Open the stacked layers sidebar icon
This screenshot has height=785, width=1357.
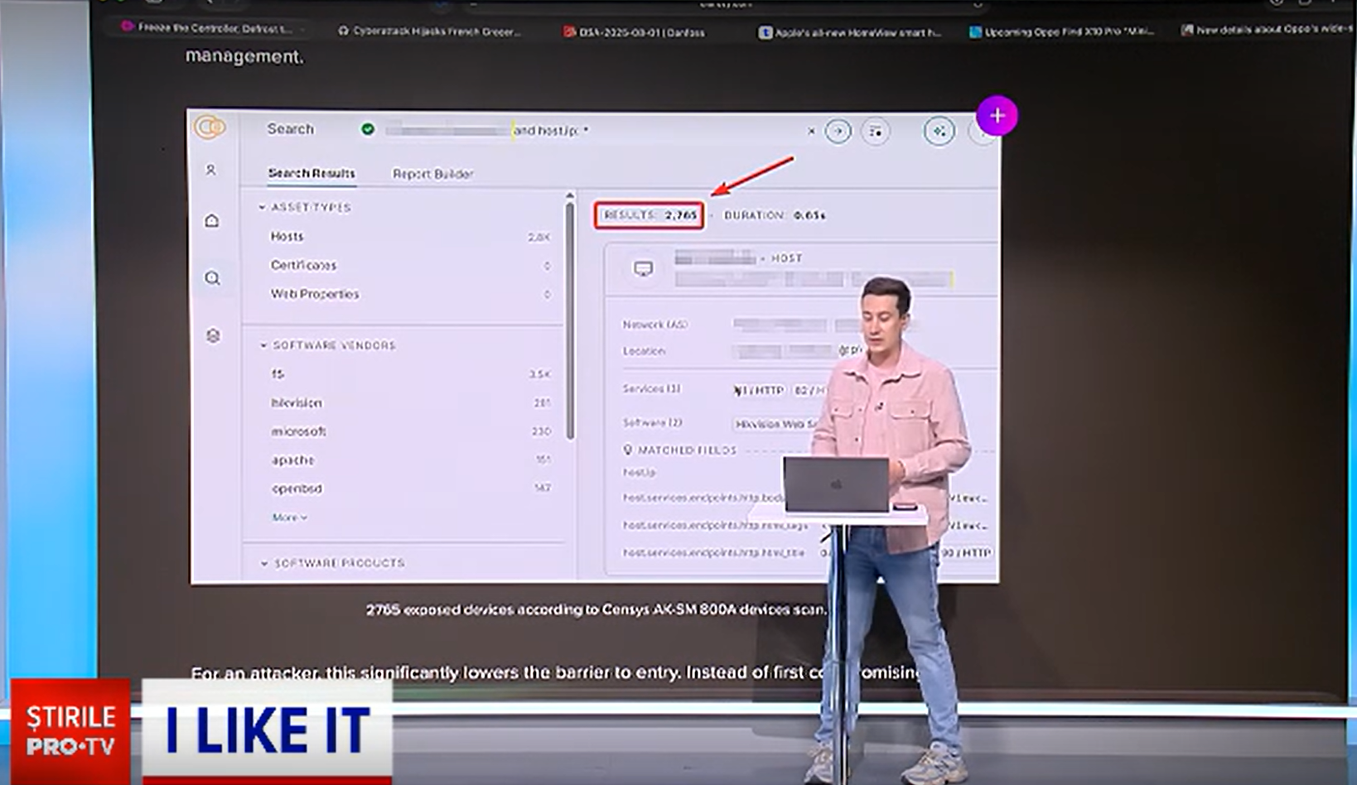pos(213,335)
